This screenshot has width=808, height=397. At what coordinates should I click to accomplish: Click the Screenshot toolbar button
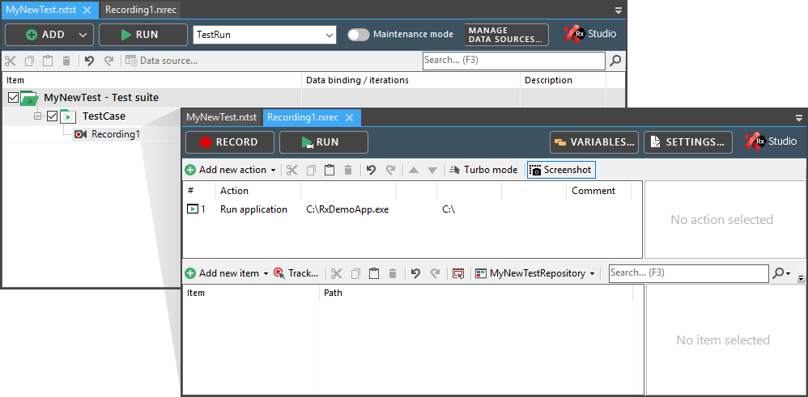pos(561,170)
